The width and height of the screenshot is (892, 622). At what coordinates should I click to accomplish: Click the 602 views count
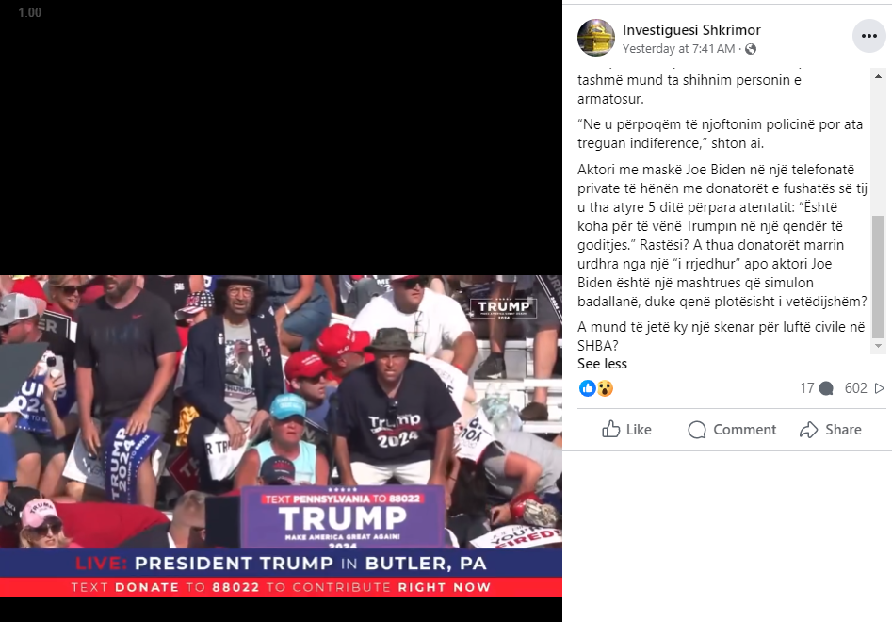coord(855,388)
